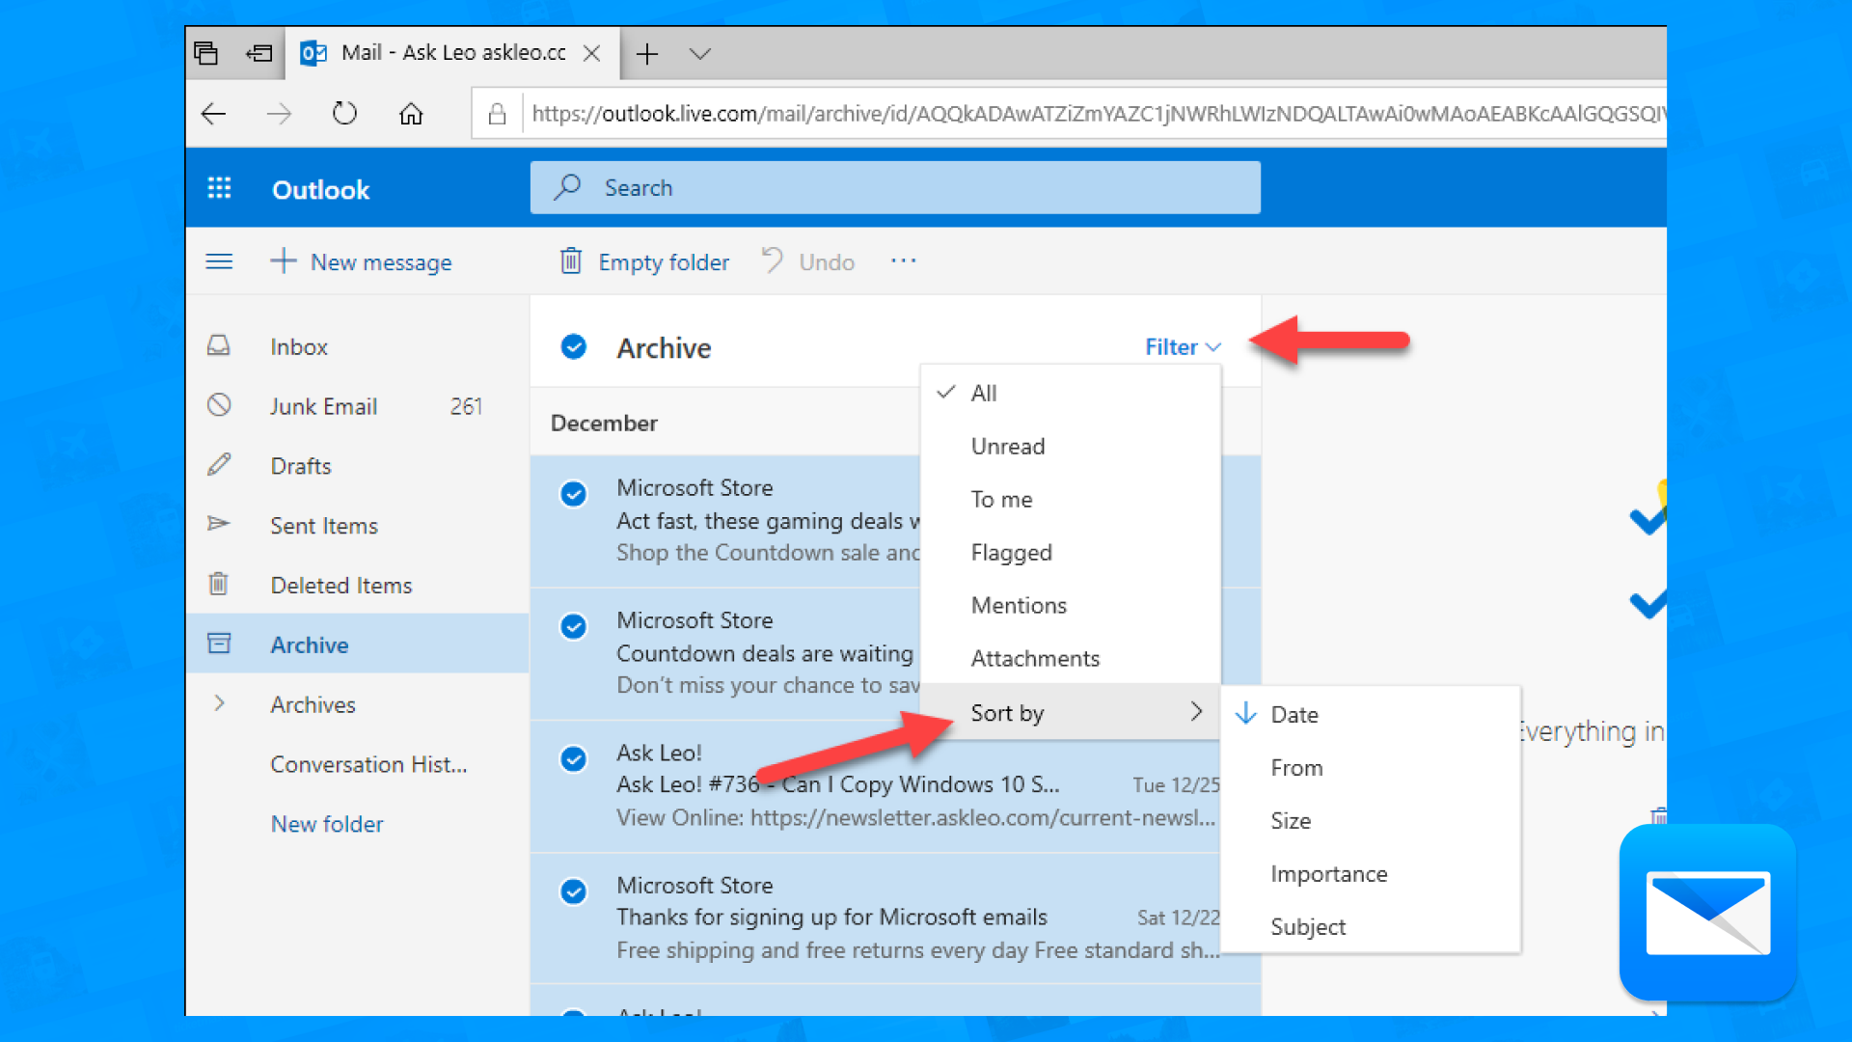Select the Archive folder icon in sidebar

click(x=219, y=644)
